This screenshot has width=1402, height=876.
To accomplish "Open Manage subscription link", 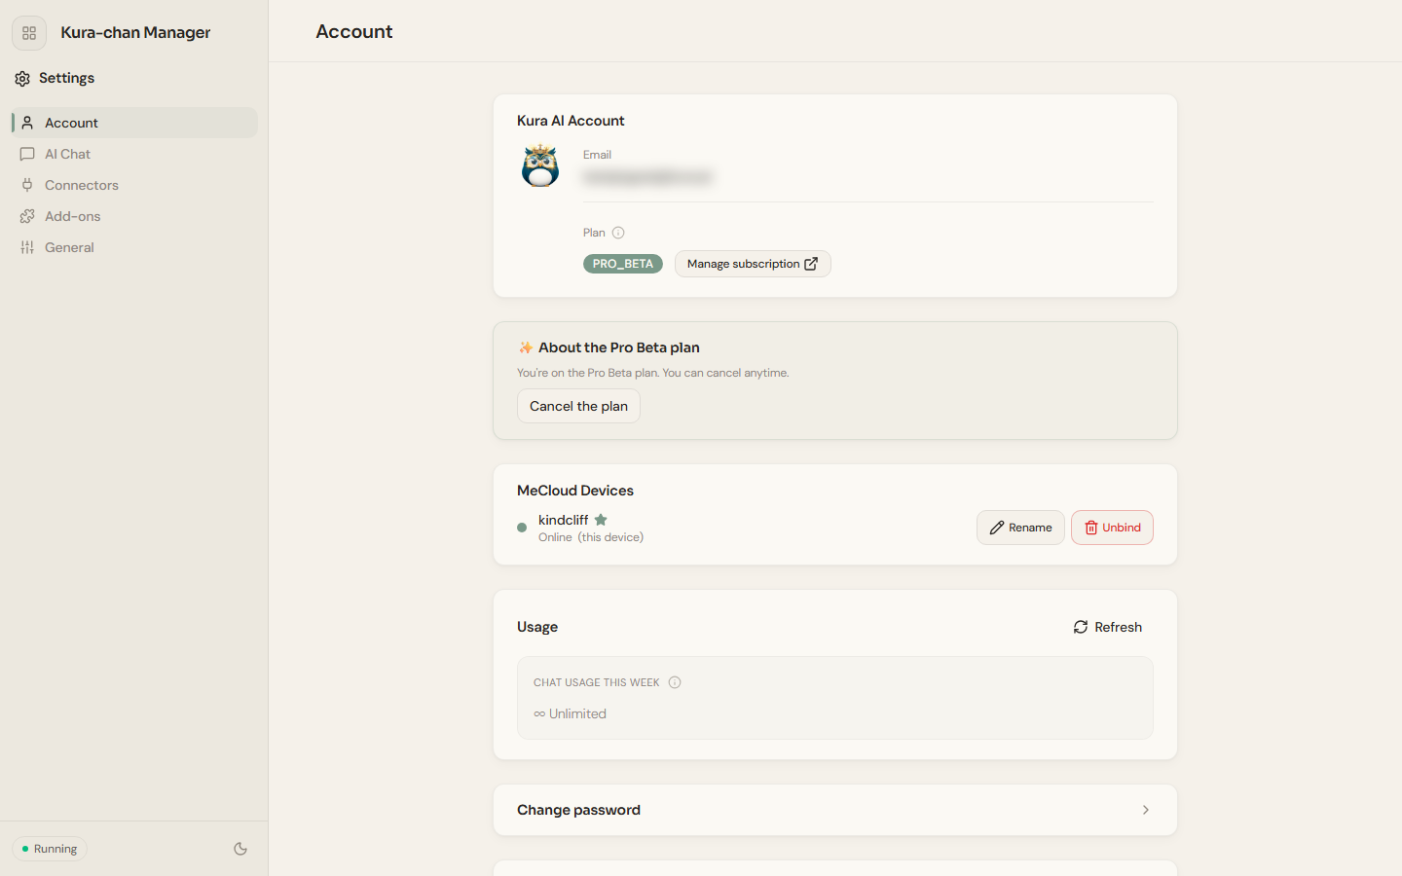I will click(753, 264).
